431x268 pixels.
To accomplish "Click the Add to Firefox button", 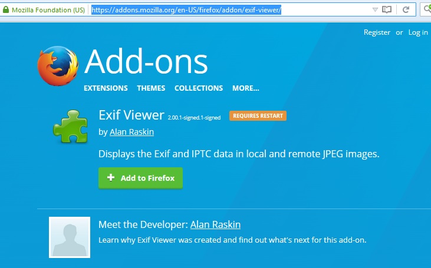I will [x=140, y=178].
